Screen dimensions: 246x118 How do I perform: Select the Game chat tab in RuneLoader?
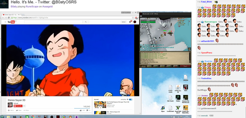click(x=149, y=66)
